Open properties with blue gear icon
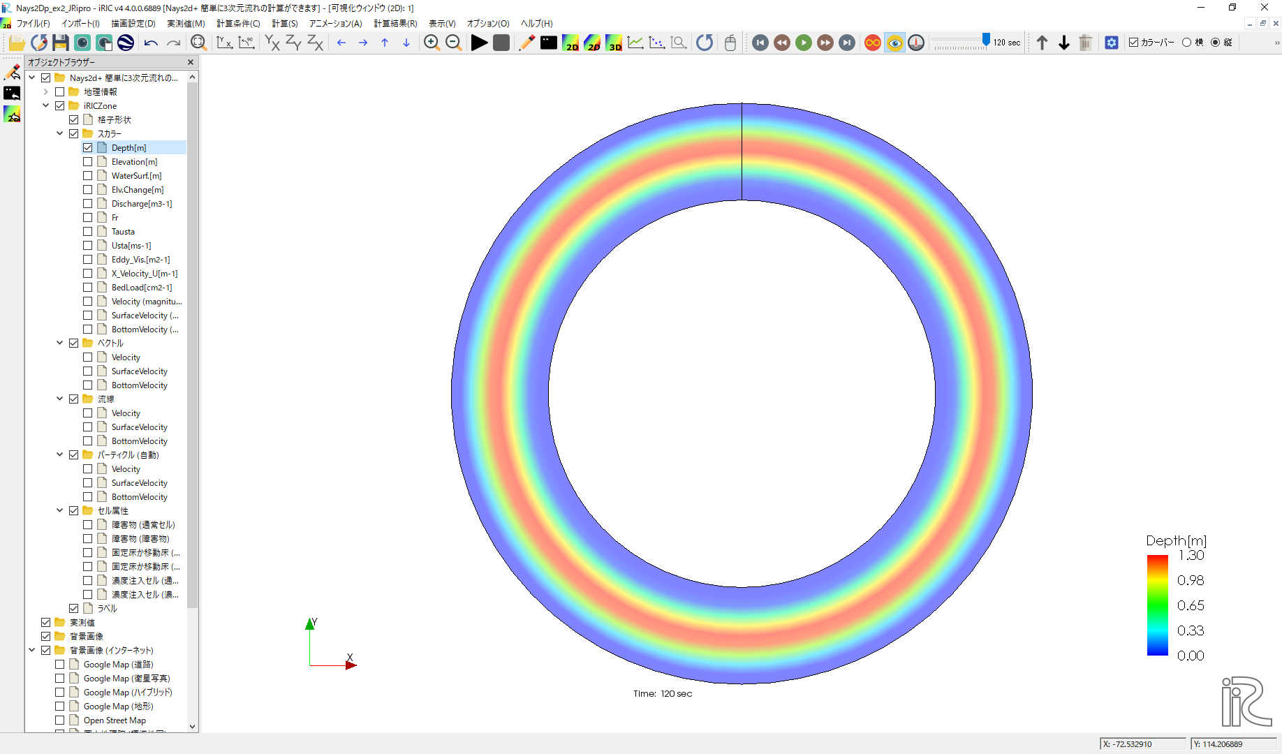This screenshot has height=754, width=1282. (1112, 43)
